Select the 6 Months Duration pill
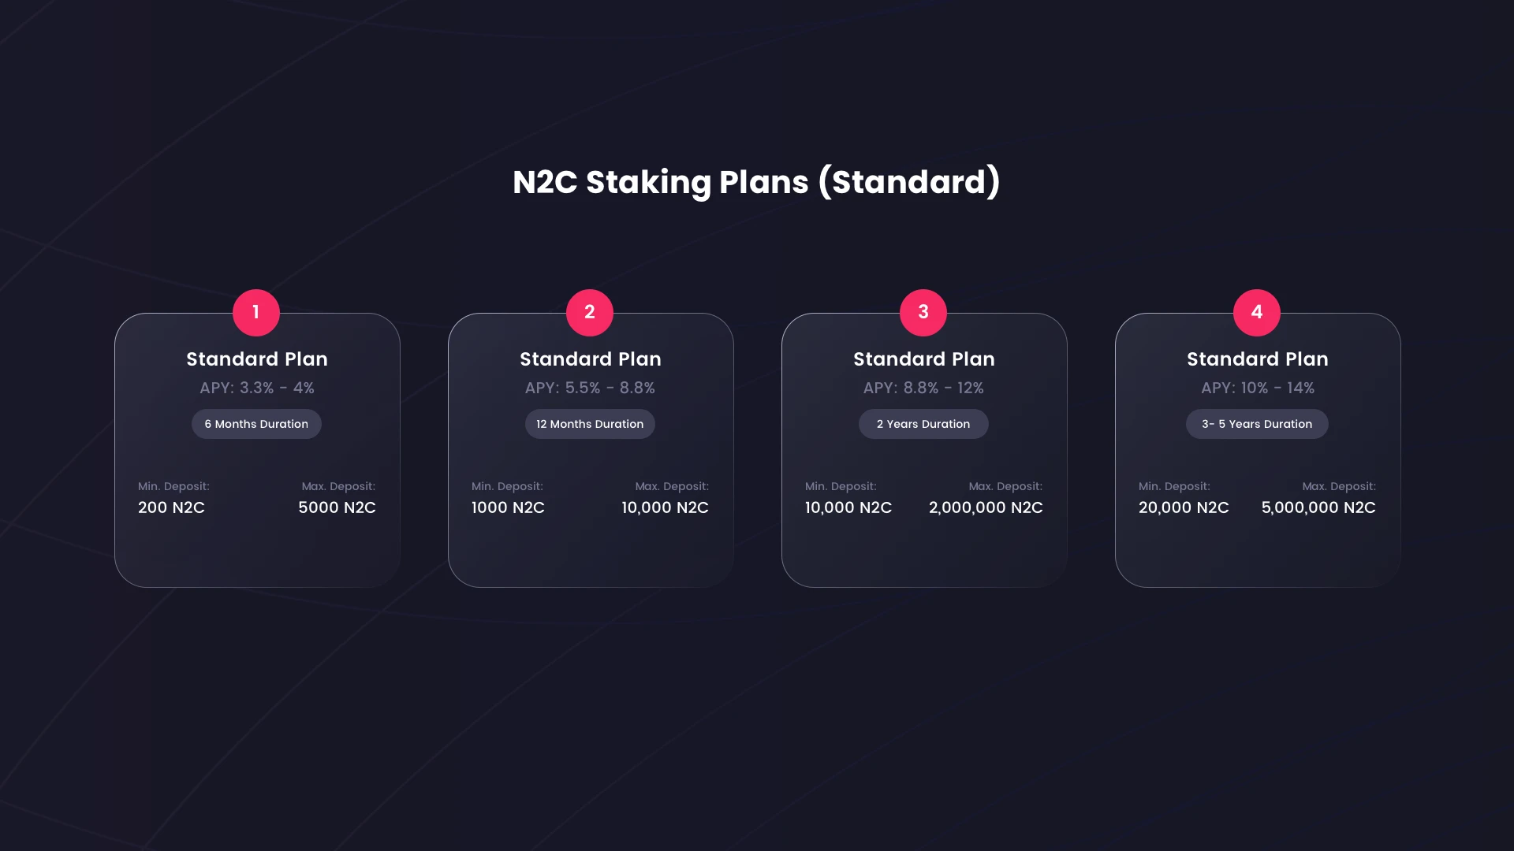Viewport: 1514px width, 851px height. (256, 424)
